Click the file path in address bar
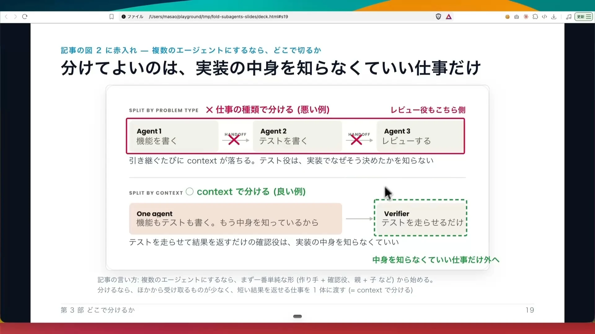This screenshot has width=595, height=334. click(x=218, y=17)
